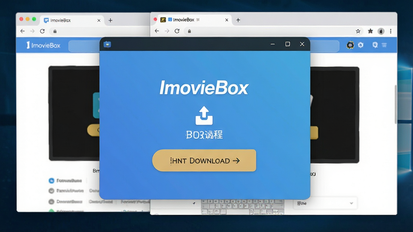Viewport: 413px width, 232px height.
Task: Close the ImovieBox tab in the left browser
Action: click(x=99, y=20)
